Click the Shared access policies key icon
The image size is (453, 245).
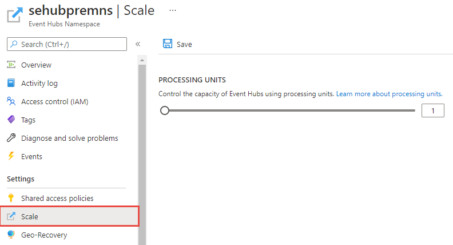[x=11, y=198]
